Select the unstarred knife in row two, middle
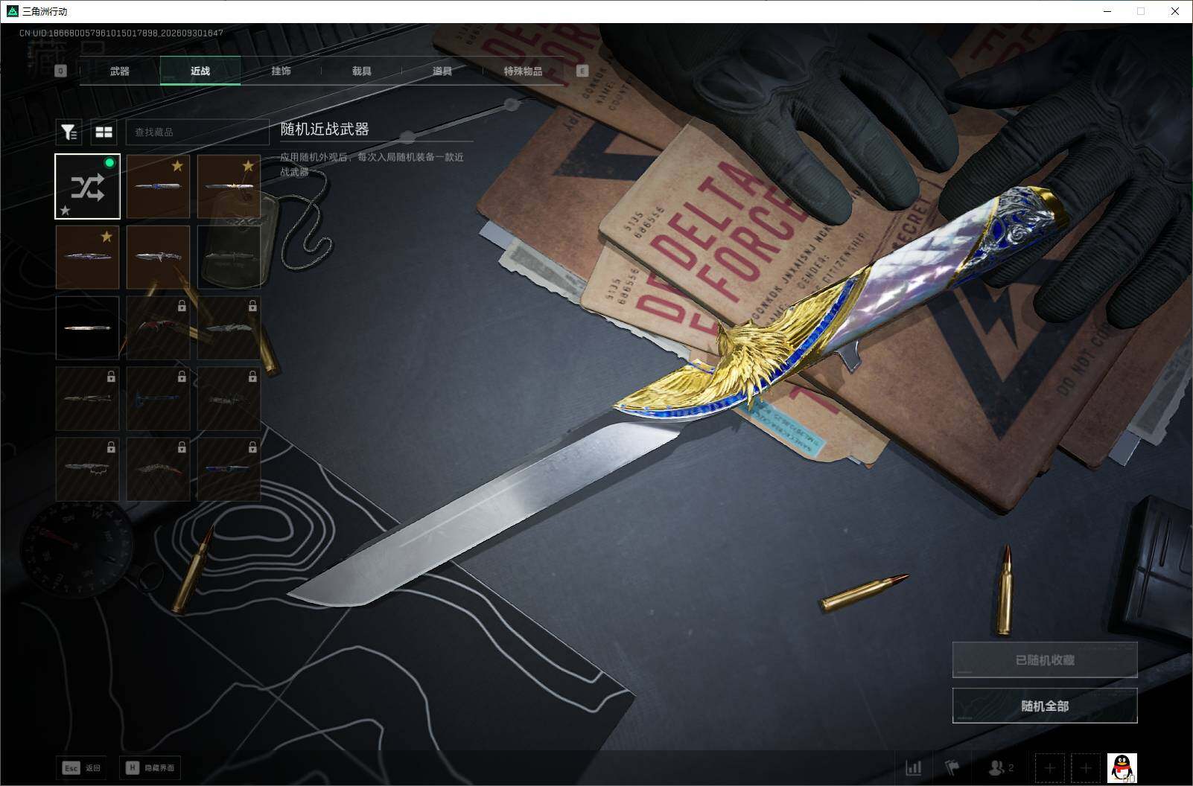This screenshot has width=1193, height=786. click(158, 257)
